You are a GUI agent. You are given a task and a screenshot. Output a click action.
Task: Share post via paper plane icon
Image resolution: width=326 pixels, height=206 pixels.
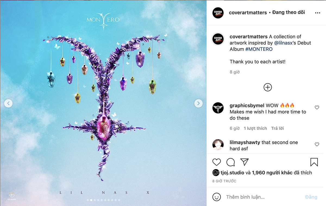tap(245, 162)
